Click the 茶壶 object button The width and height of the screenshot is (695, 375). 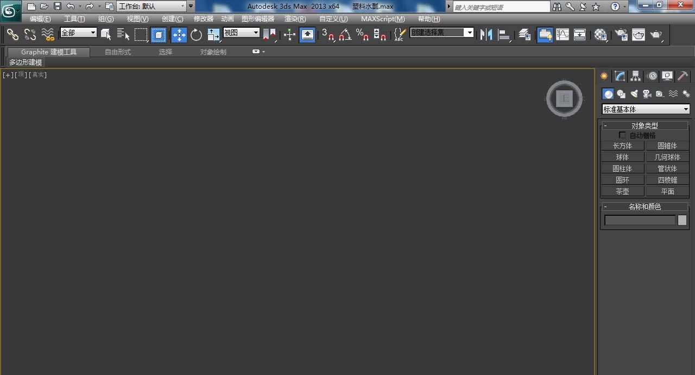(x=622, y=191)
